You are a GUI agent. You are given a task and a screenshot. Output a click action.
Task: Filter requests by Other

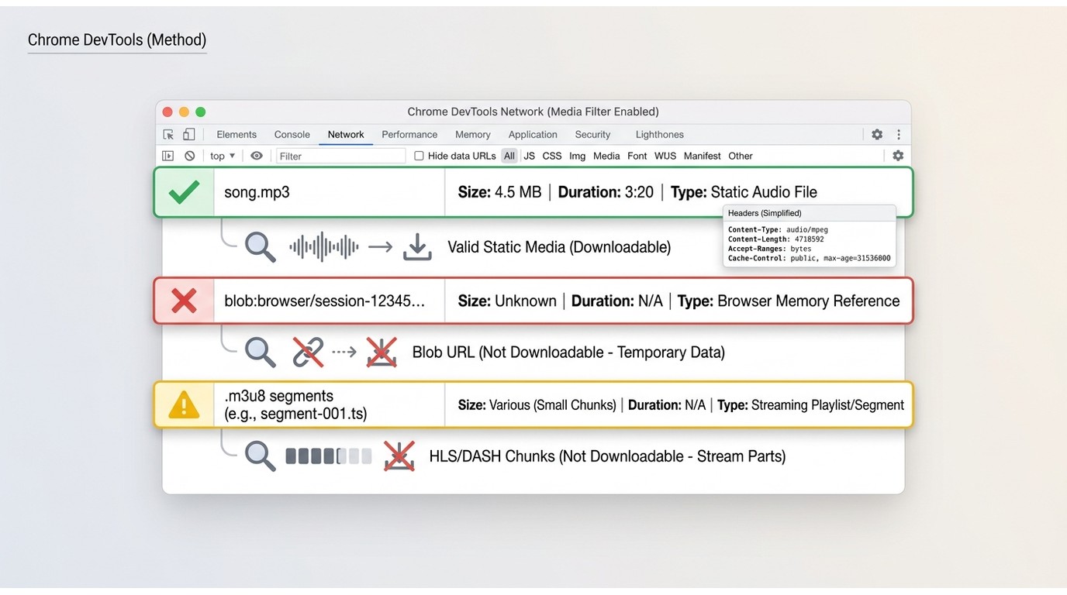[741, 156]
